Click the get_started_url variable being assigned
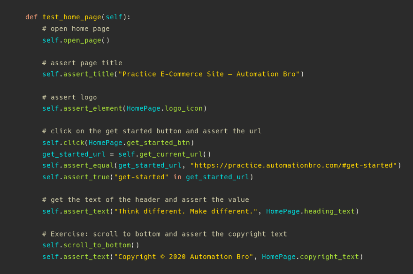 click(x=74, y=154)
